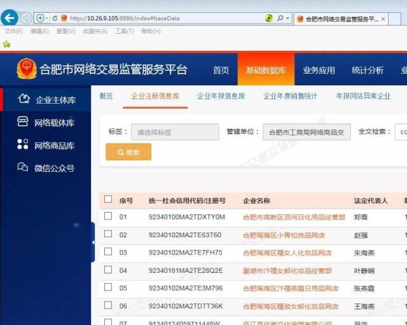
Task: Click the site favicon in address bar
Action: point(64,18)
